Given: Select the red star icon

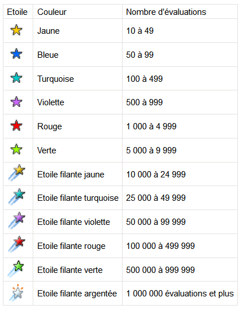Looking at the screenshot, I should point(17,126).
